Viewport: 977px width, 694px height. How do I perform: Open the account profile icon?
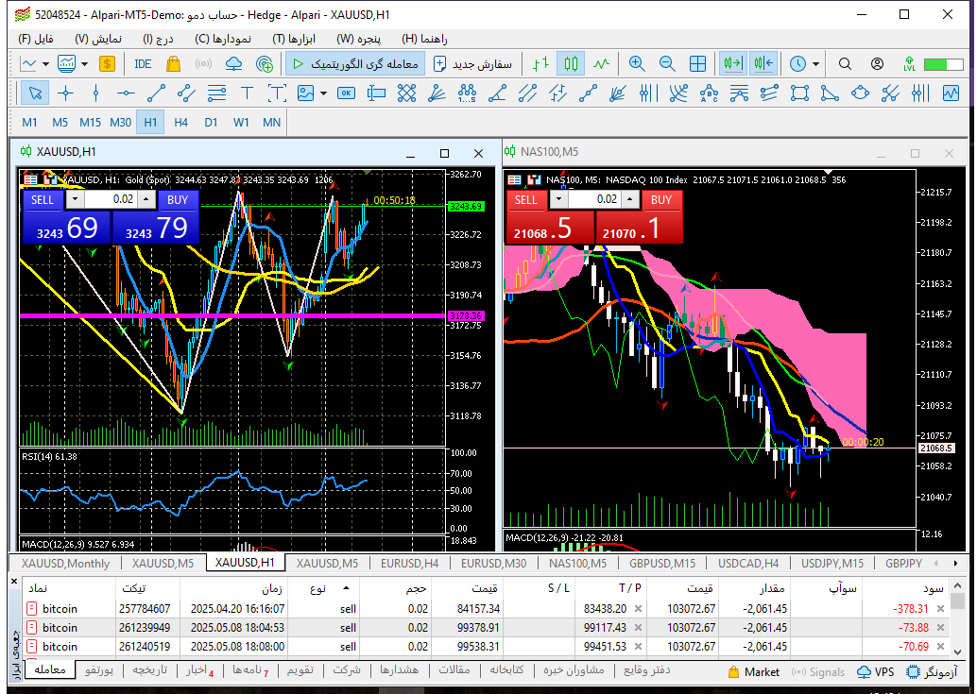pyautogui.click(x=877, y=63)
